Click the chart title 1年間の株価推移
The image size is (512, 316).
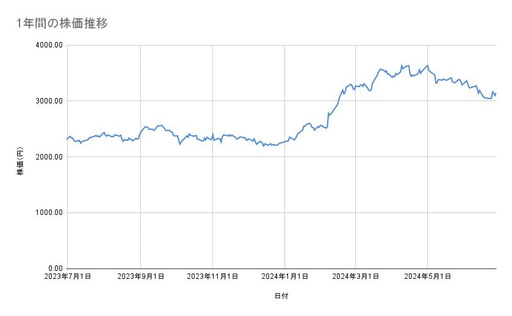[63, 23]
